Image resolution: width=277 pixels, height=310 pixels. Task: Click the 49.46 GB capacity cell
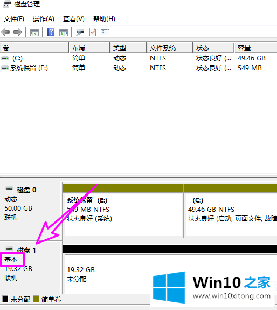[252, 58]
